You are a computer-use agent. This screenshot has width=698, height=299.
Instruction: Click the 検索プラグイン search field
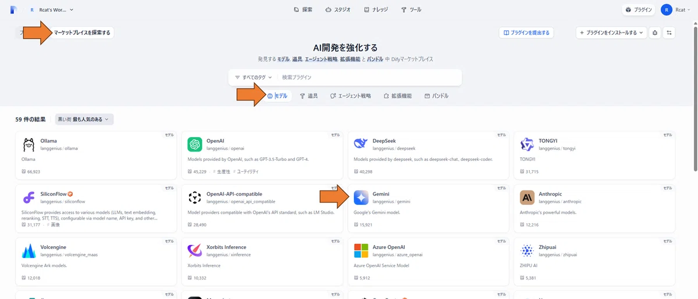pos(368,77)
